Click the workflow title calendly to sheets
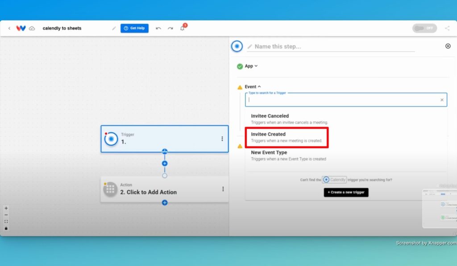 pos(62,28)
